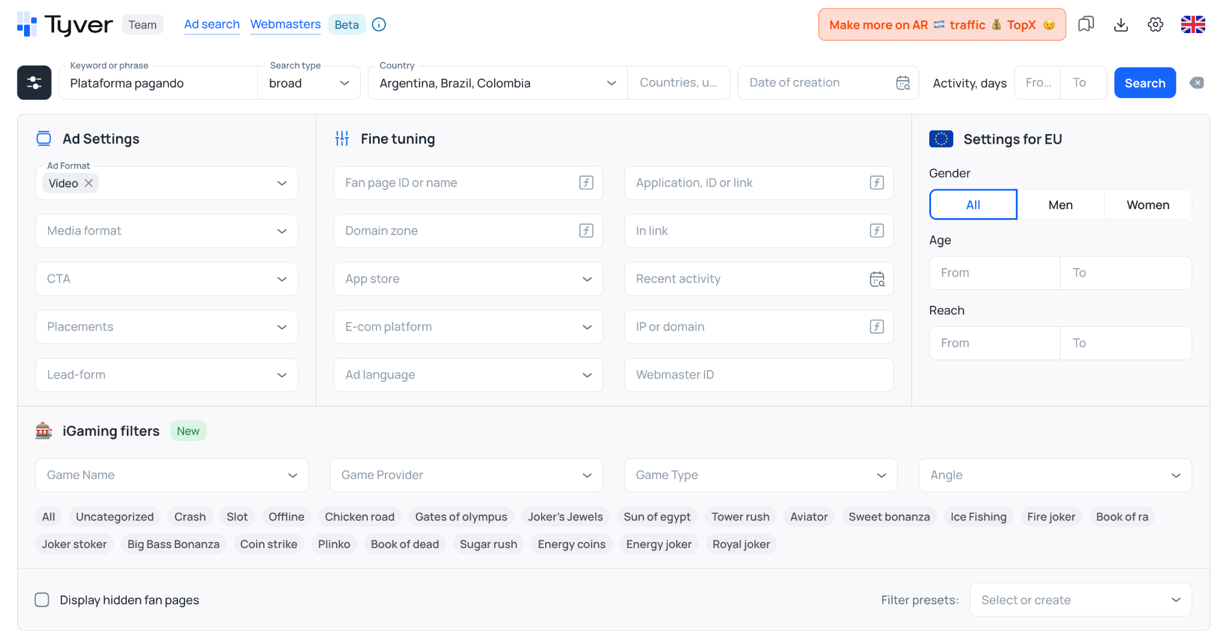
Task: Click function icon in Application ID field
Action: pyautogui.click(x=877, y=183)
